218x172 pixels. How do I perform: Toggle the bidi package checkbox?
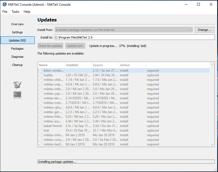tap(40, 130)
